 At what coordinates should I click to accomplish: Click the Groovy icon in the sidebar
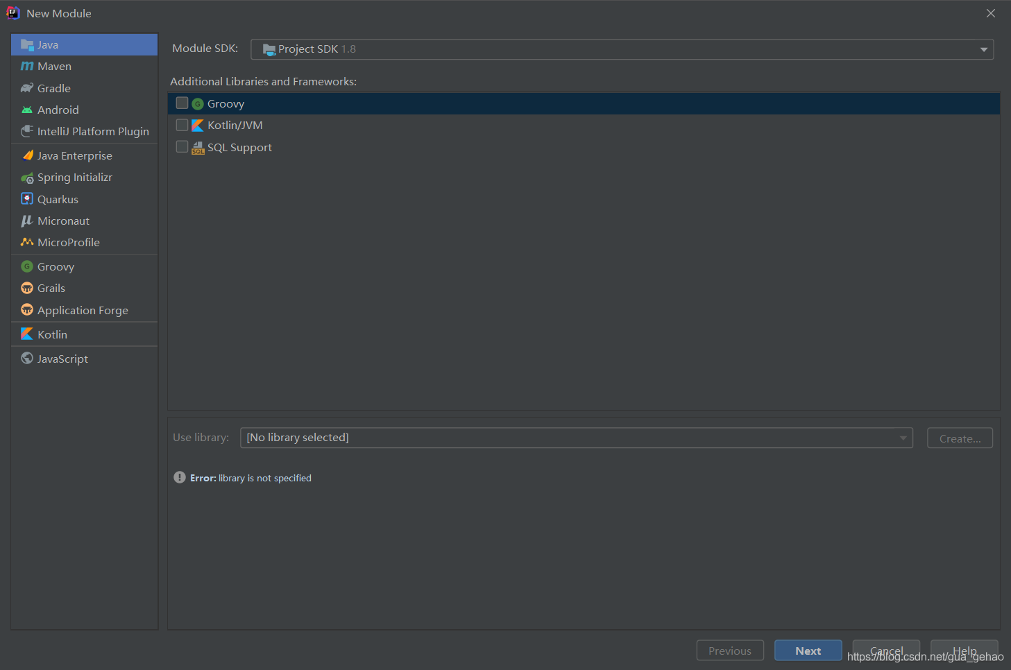(x=27, y=266)
